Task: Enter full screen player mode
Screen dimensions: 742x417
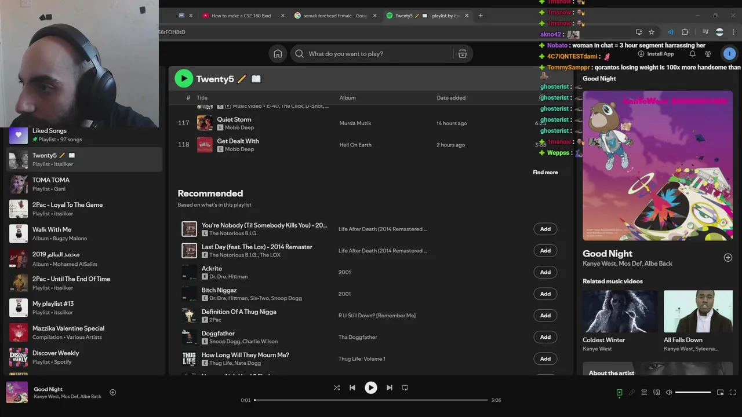Action: 733,393
